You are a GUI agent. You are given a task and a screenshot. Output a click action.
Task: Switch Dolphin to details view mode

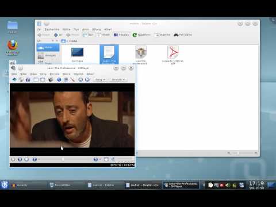click(x=103, y=34)
